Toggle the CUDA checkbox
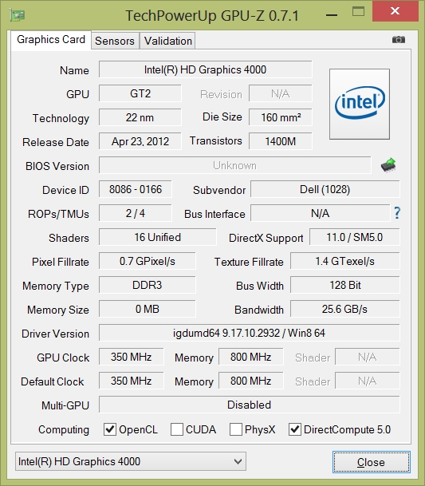 point(177,429)
